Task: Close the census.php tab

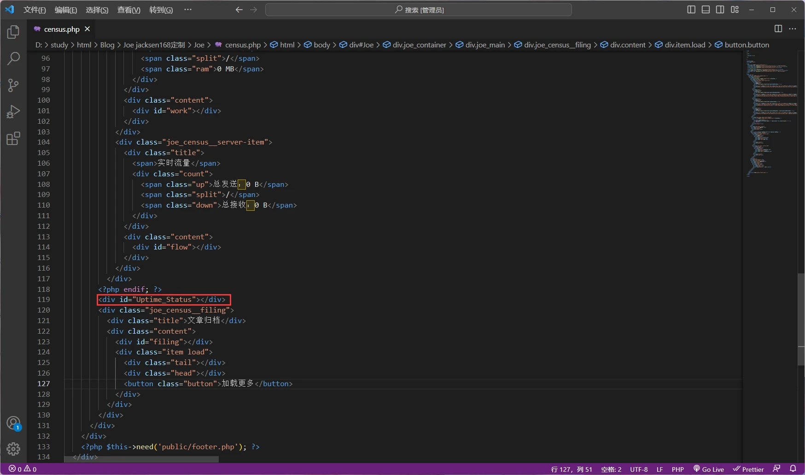Action: pos(87,29)
